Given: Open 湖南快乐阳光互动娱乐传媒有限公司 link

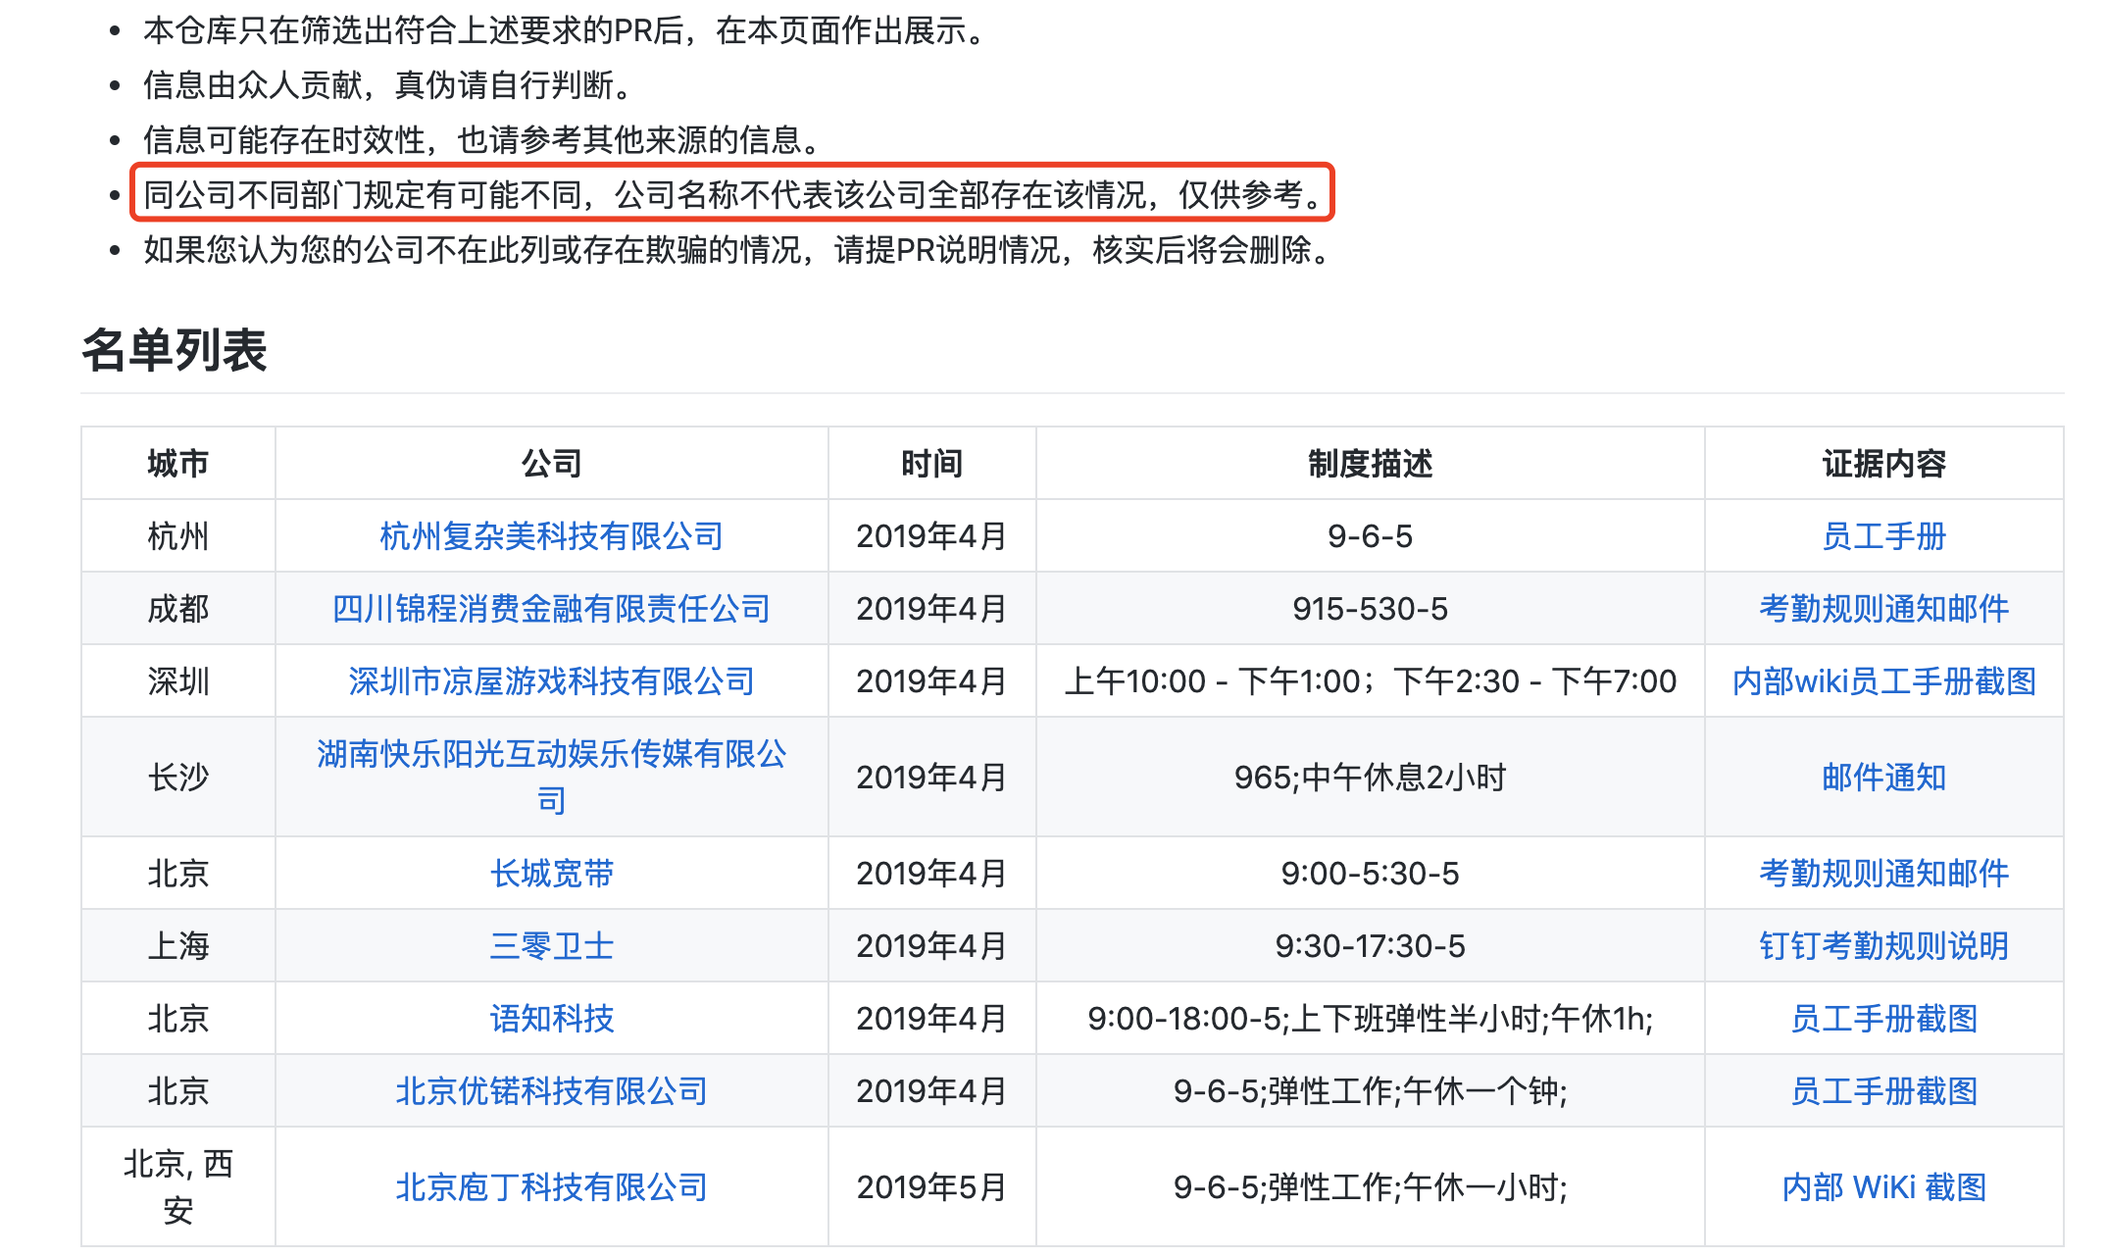Looking at the screenshot, I should click(551, 777).
